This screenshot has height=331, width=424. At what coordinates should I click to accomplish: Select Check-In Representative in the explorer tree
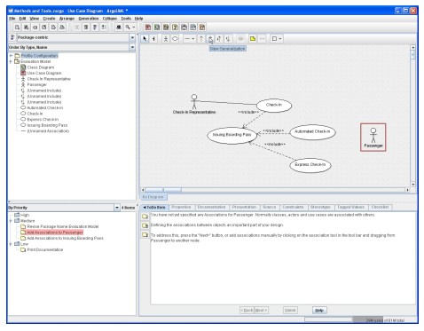[x=49, y=79]
